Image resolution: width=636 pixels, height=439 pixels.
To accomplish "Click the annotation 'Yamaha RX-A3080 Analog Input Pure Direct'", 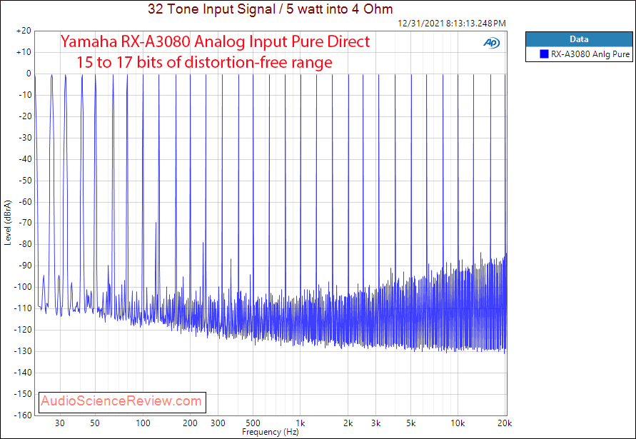I will click(215, 42).
